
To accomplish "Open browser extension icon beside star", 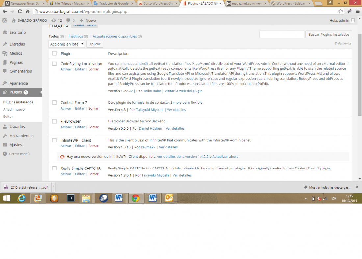I will pyautogui.click(x=349, y=11).
